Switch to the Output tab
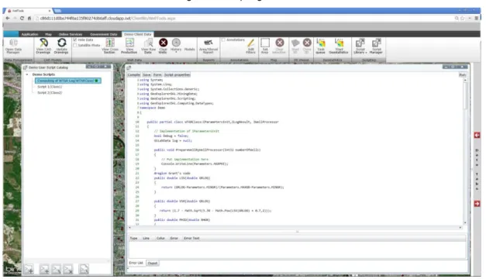This screenshot has width=486, height=279. (153, 263)
